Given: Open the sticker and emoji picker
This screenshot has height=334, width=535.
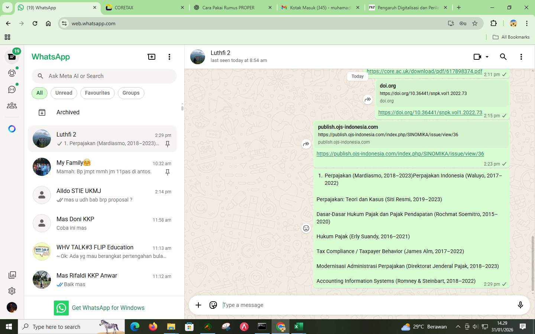Looking at the screenshot, I should pyautogui.click(x=213, y=305).
